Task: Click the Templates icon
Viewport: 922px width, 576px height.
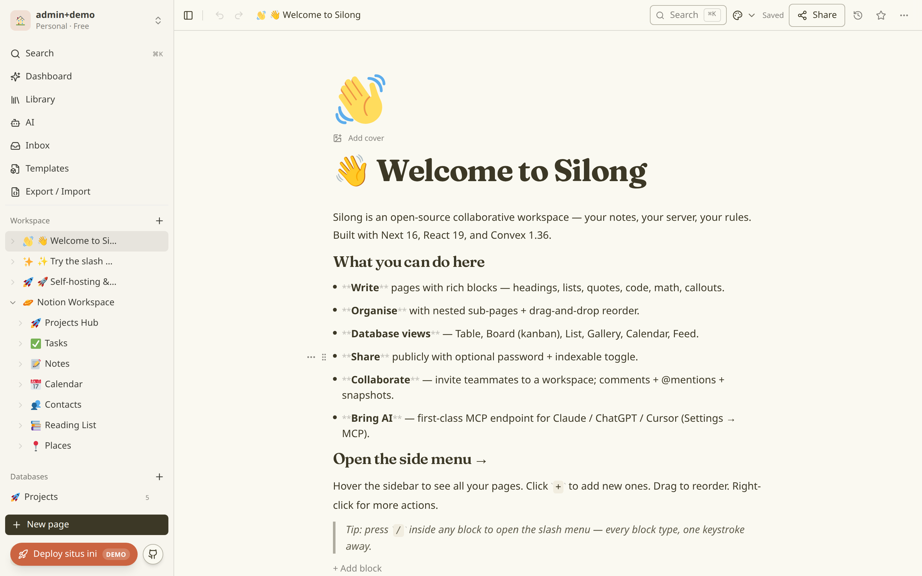Action: point(15,169)
